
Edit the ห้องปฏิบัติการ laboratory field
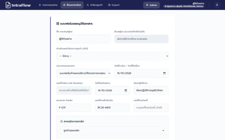point(151,90)
